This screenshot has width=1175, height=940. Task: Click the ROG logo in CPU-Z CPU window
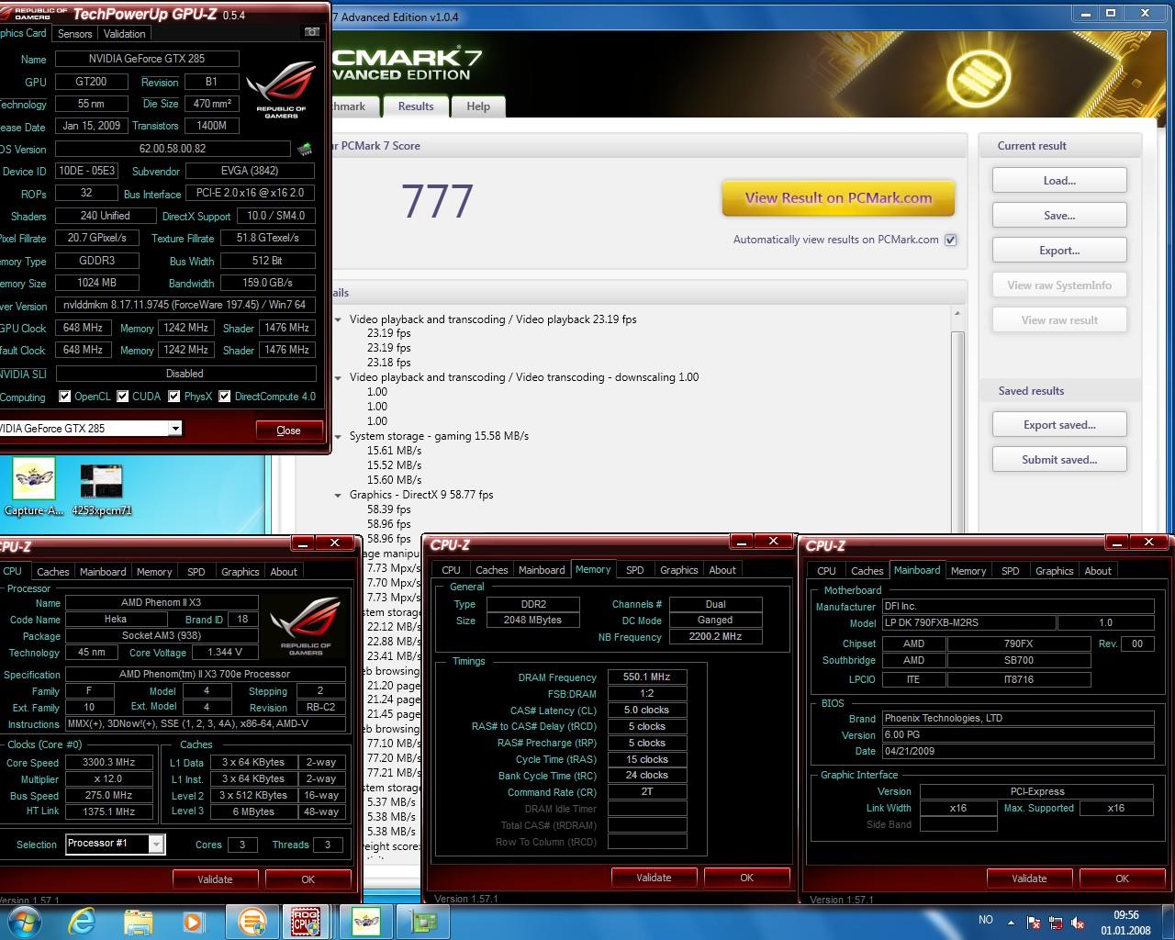(x=306, y=626)
